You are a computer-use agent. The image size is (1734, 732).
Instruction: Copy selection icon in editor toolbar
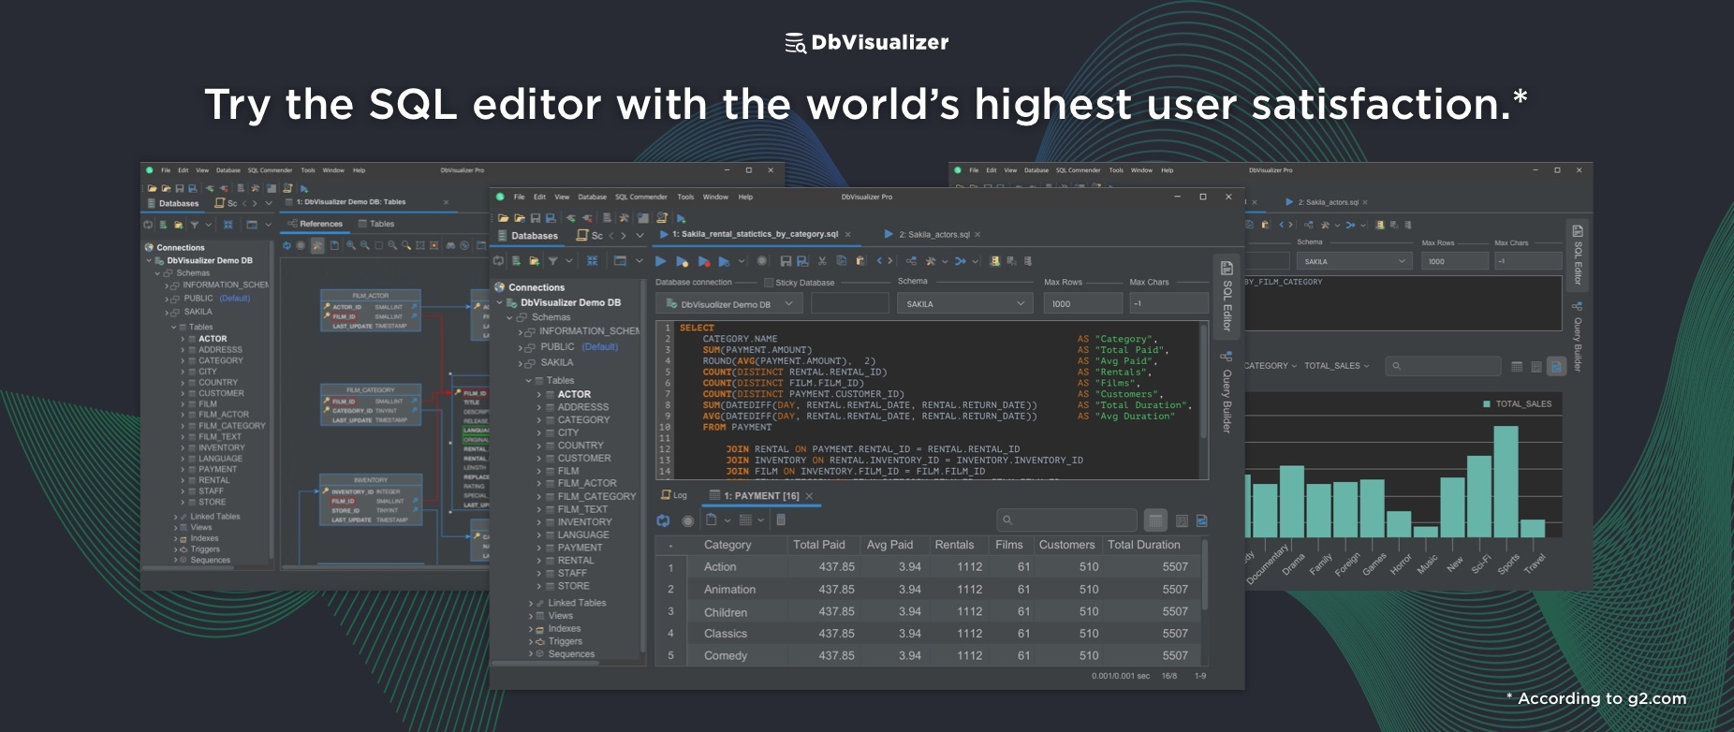841,260
